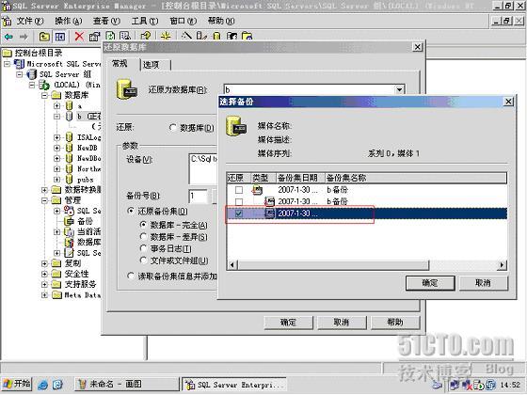Open the 工具 menu

[x=145, y=21]
